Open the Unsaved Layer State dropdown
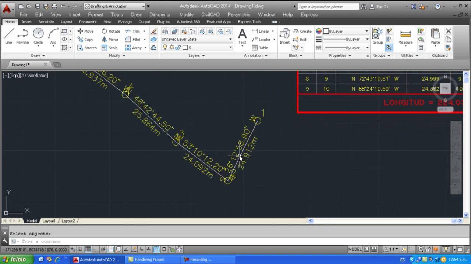The width and height of the screenshot is (471, 264). tap(196, 39)
